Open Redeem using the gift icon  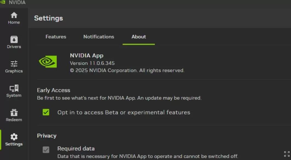[14, 113]
